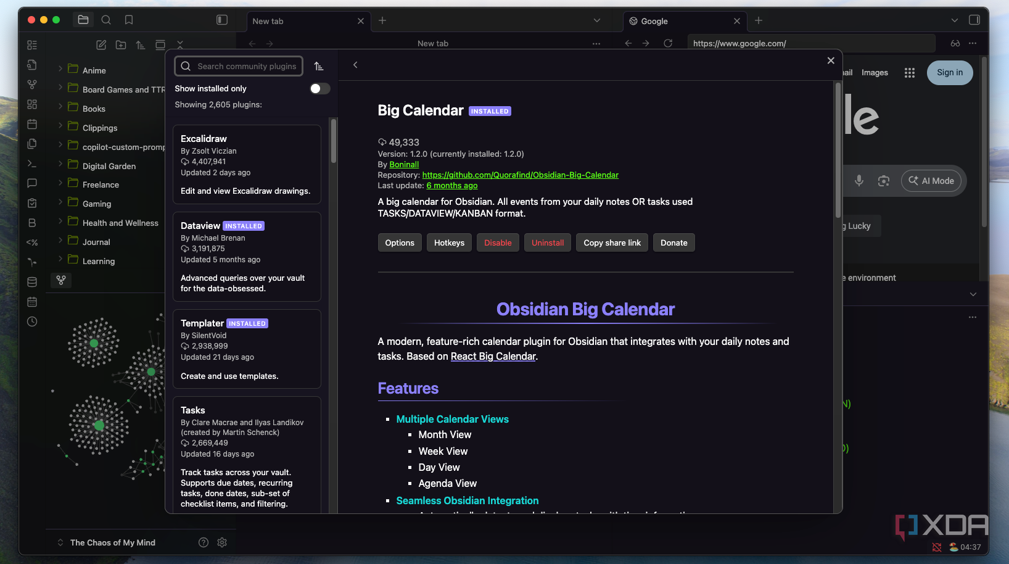Open vault settings gear icon

[x=222, y=542]
